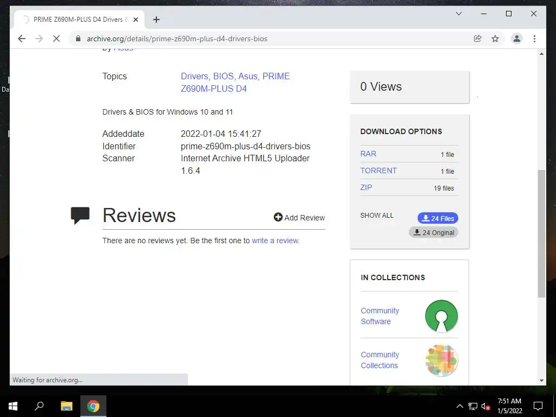Click SHOW ALL download options

tap(377, 215)
